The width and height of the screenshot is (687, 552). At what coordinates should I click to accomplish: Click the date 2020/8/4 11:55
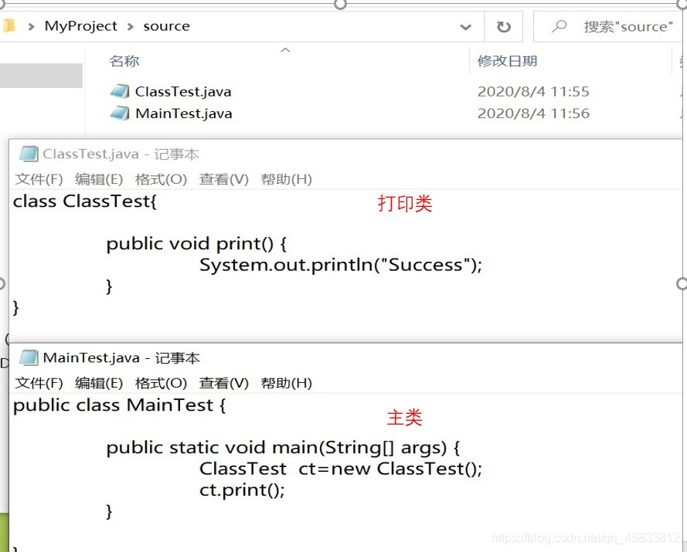pos(533,92)
